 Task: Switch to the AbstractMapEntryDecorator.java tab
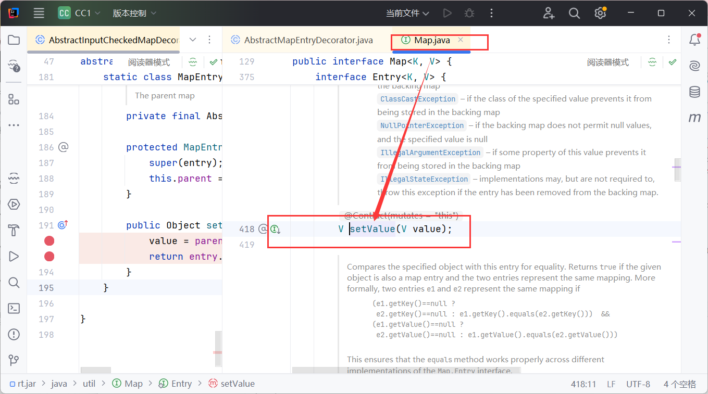point(308,40)
